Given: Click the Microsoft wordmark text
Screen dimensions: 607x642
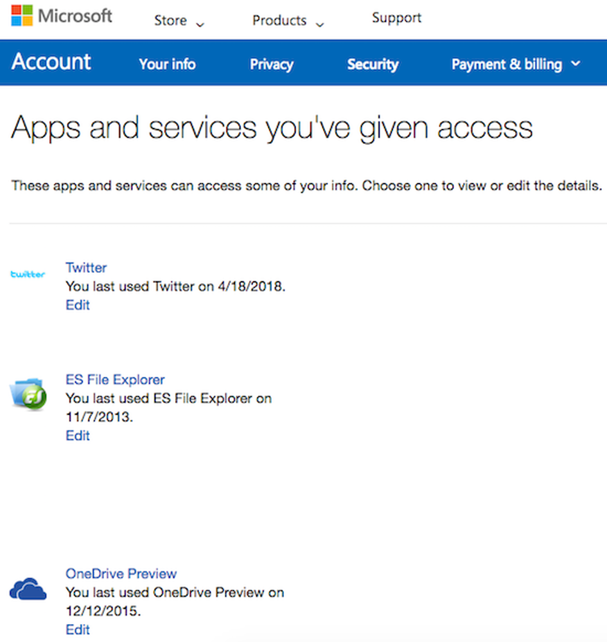Looking at the screenshot, I should (75, 15).
